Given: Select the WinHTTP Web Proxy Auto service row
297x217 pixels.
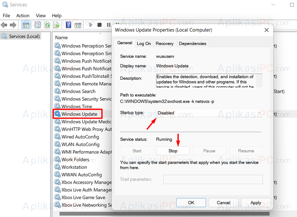Looking at the screenshot, I should [x=83, y=129].
